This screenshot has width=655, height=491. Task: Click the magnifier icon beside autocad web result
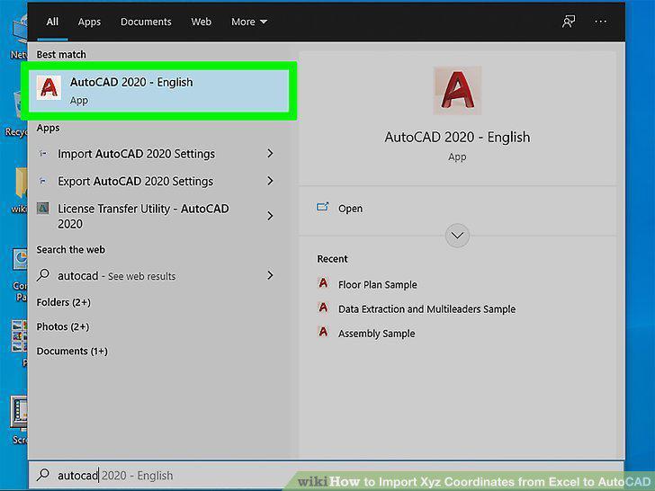click(43, 275)
